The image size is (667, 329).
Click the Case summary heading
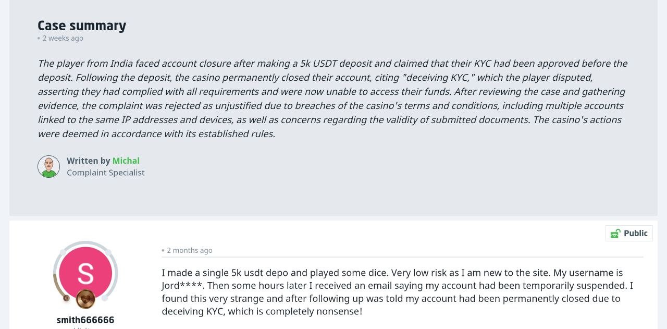pyautogui.click(x=82, y=26)
